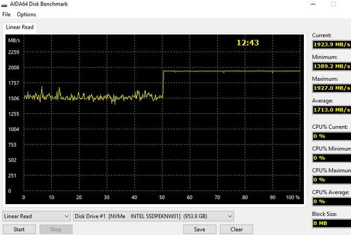Viewport: 351px width, 235px height.
Task: Click the AIDA64 disk icon in title bar
Action: tap(4, 5)
